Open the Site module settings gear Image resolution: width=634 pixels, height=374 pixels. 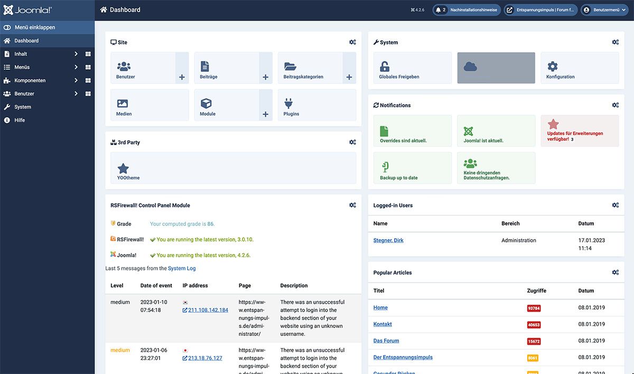(x=352, y=42)
